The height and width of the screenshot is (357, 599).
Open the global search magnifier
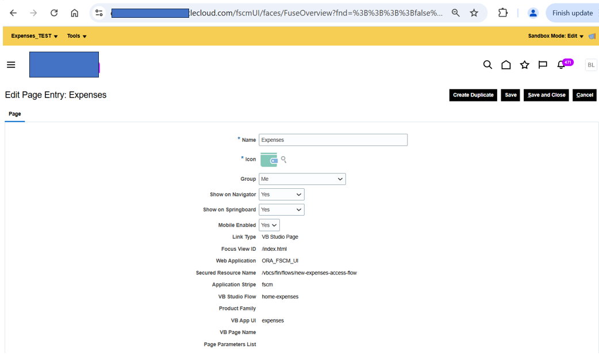487,65
